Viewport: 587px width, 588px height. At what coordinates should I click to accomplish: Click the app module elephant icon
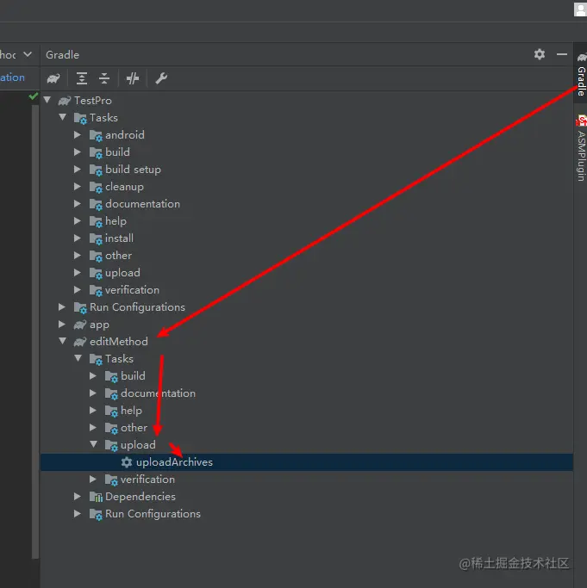pyautogui.click(x=80, y=325)
